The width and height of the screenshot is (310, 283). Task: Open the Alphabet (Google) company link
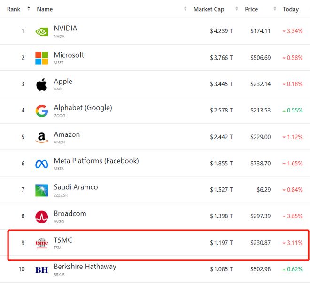[83, 108]
